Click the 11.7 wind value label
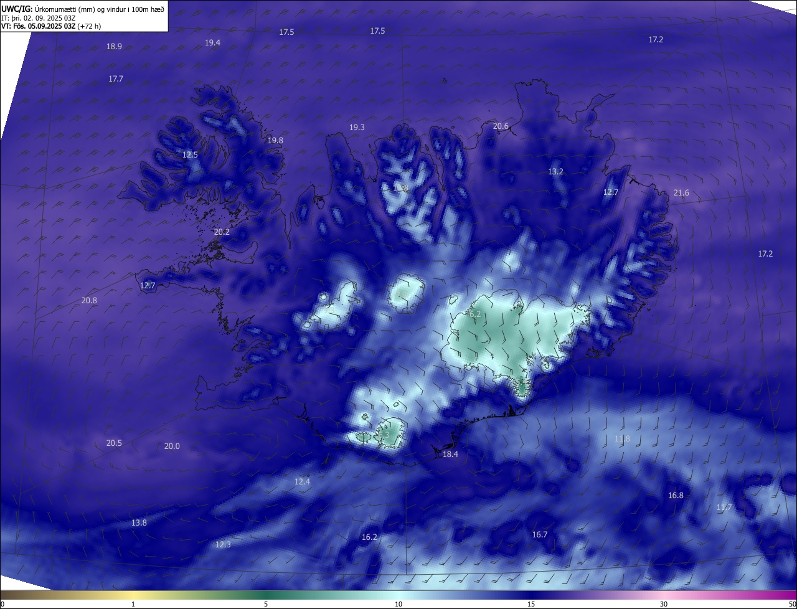This screenshot has height=609, width=797. 724,507
